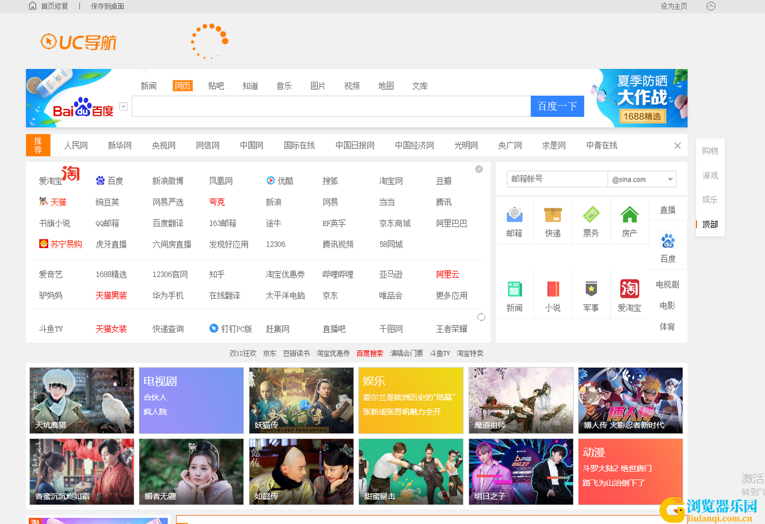Select the 地图 search tab

[x=386, y=86]
